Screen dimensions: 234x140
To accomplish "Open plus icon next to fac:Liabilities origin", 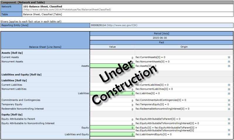I will point(229,93).
